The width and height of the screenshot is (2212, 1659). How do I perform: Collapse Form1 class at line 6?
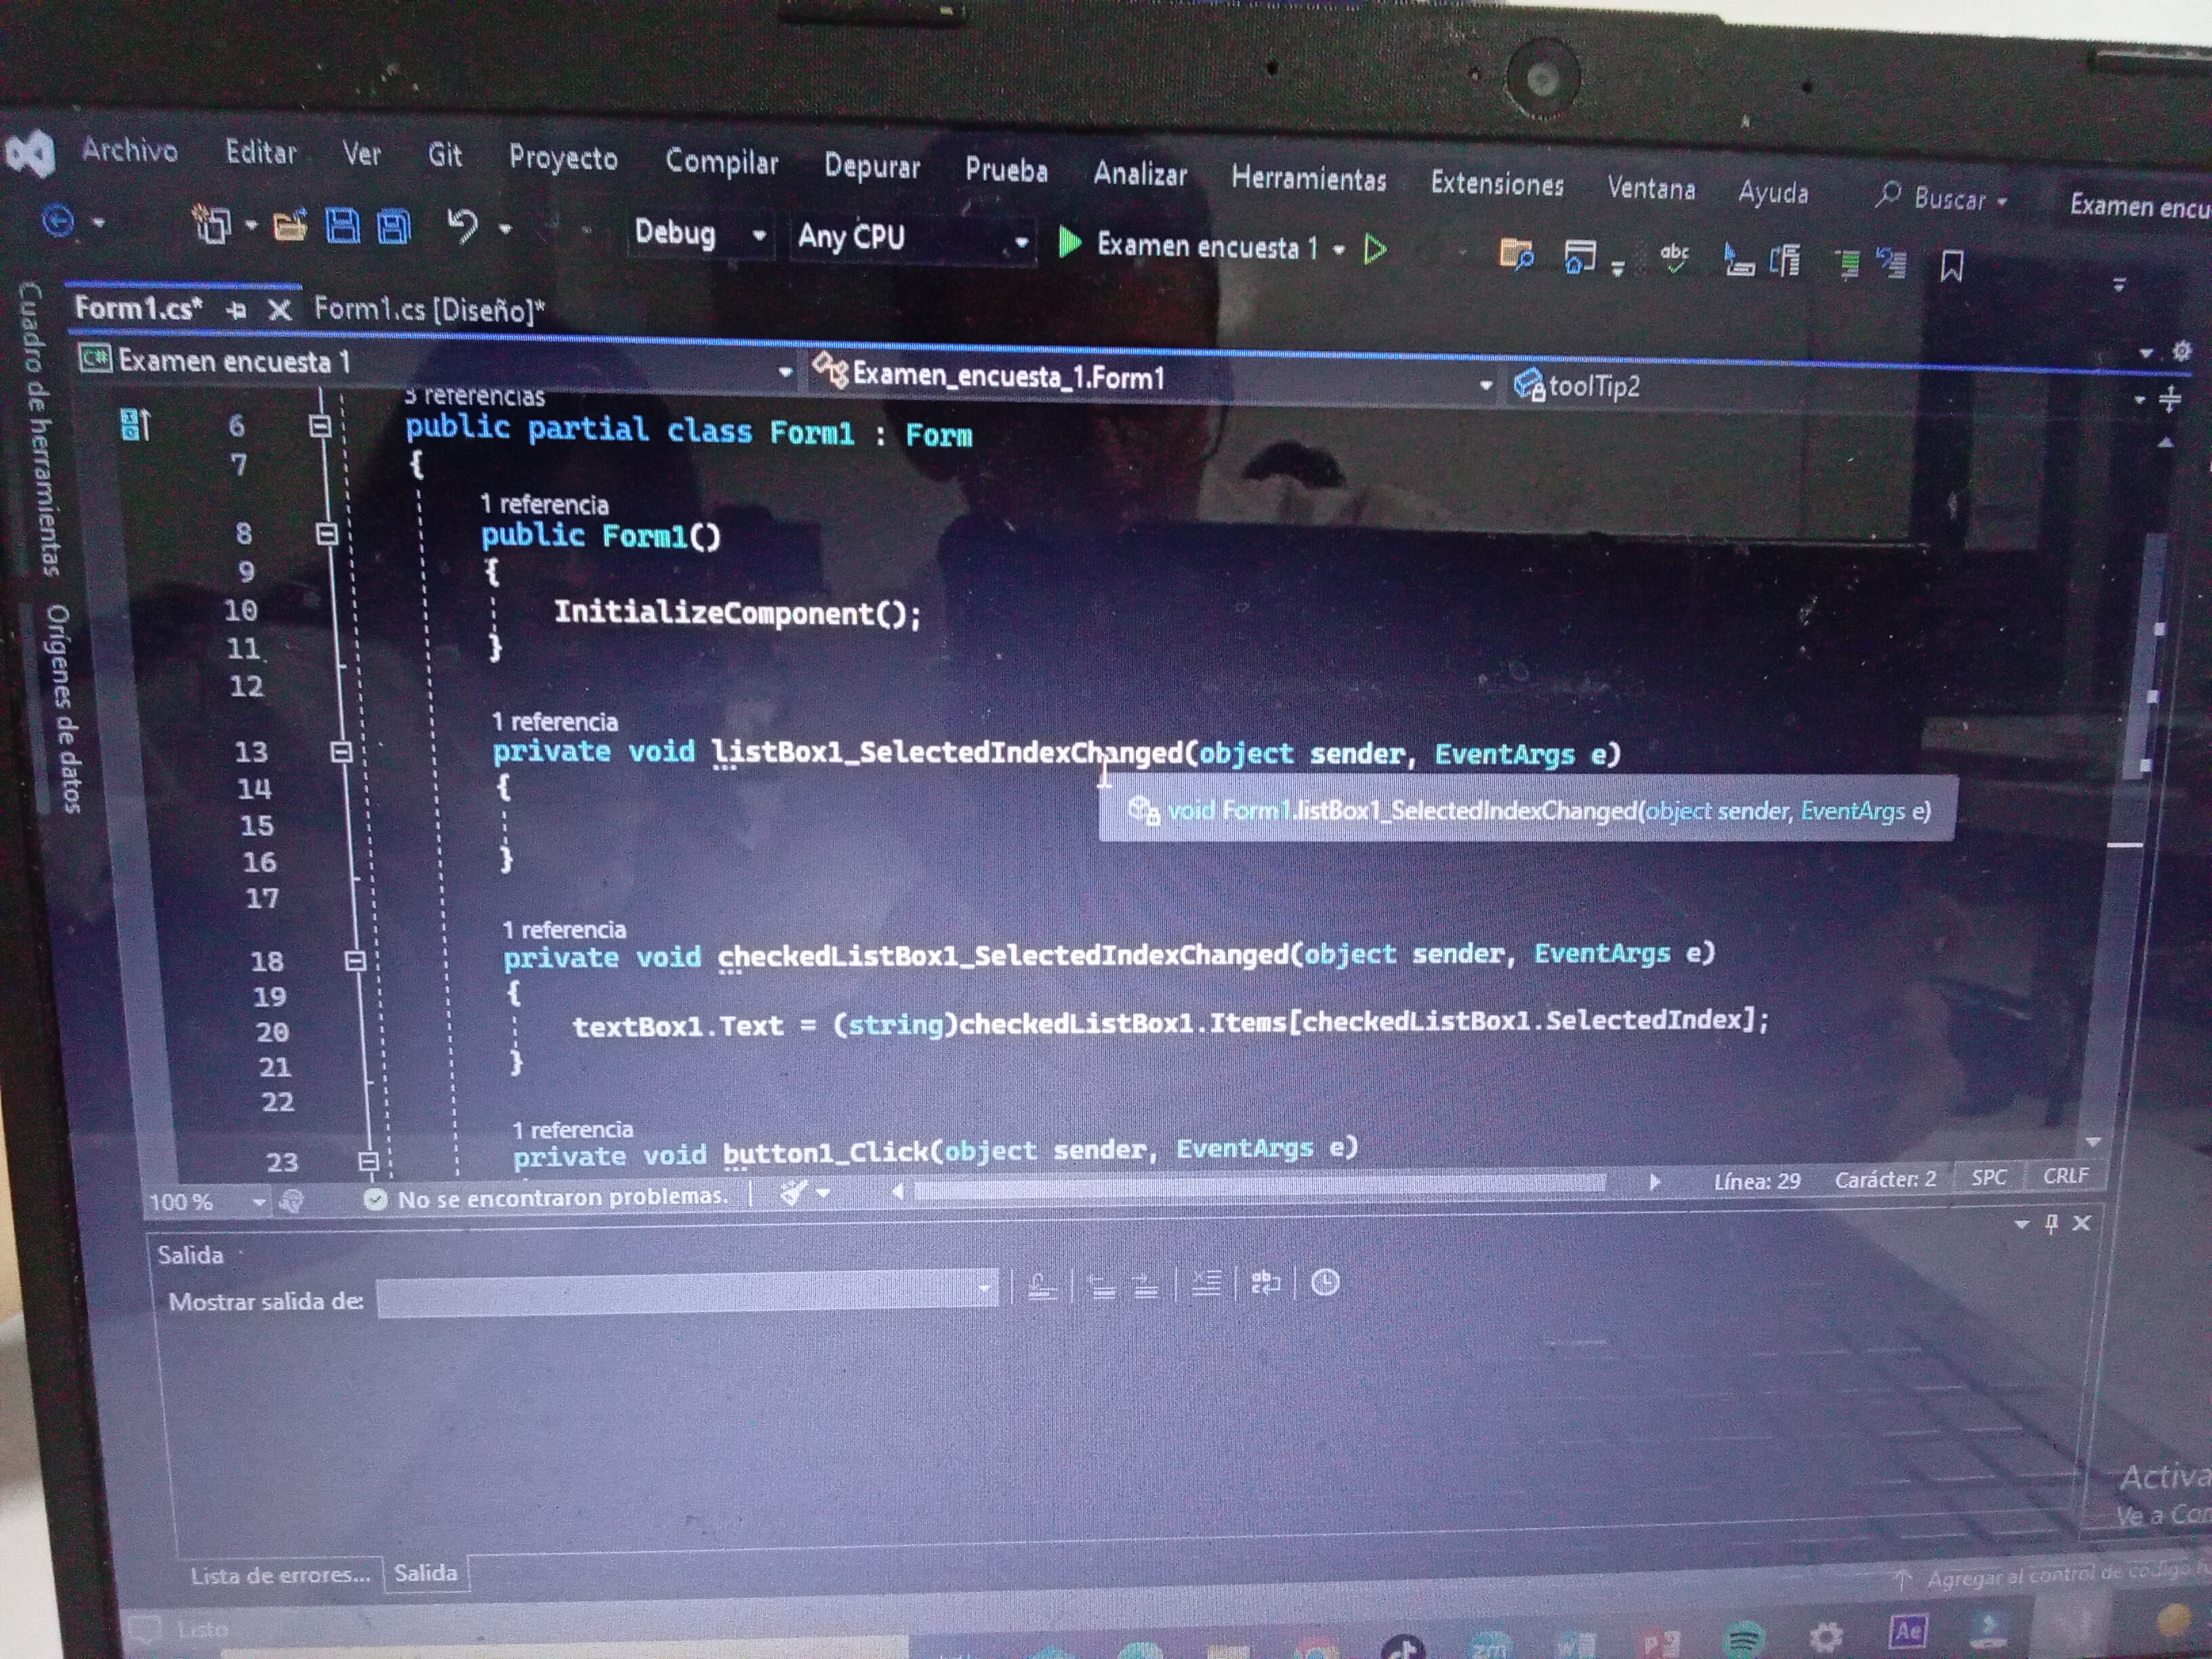coord(320,427)
